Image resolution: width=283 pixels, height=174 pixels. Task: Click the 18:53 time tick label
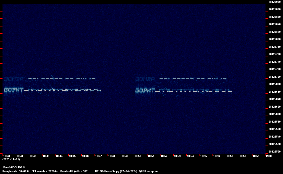point(177,156)
